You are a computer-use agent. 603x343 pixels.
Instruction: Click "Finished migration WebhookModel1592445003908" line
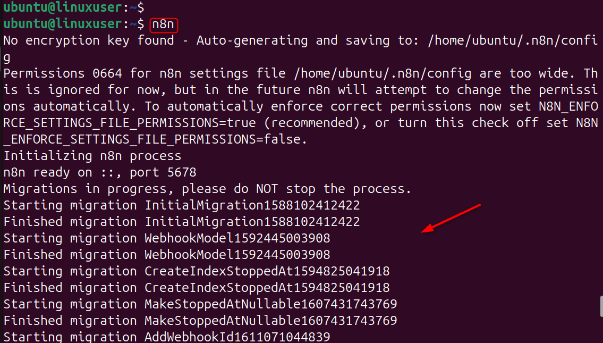[167, 255]
